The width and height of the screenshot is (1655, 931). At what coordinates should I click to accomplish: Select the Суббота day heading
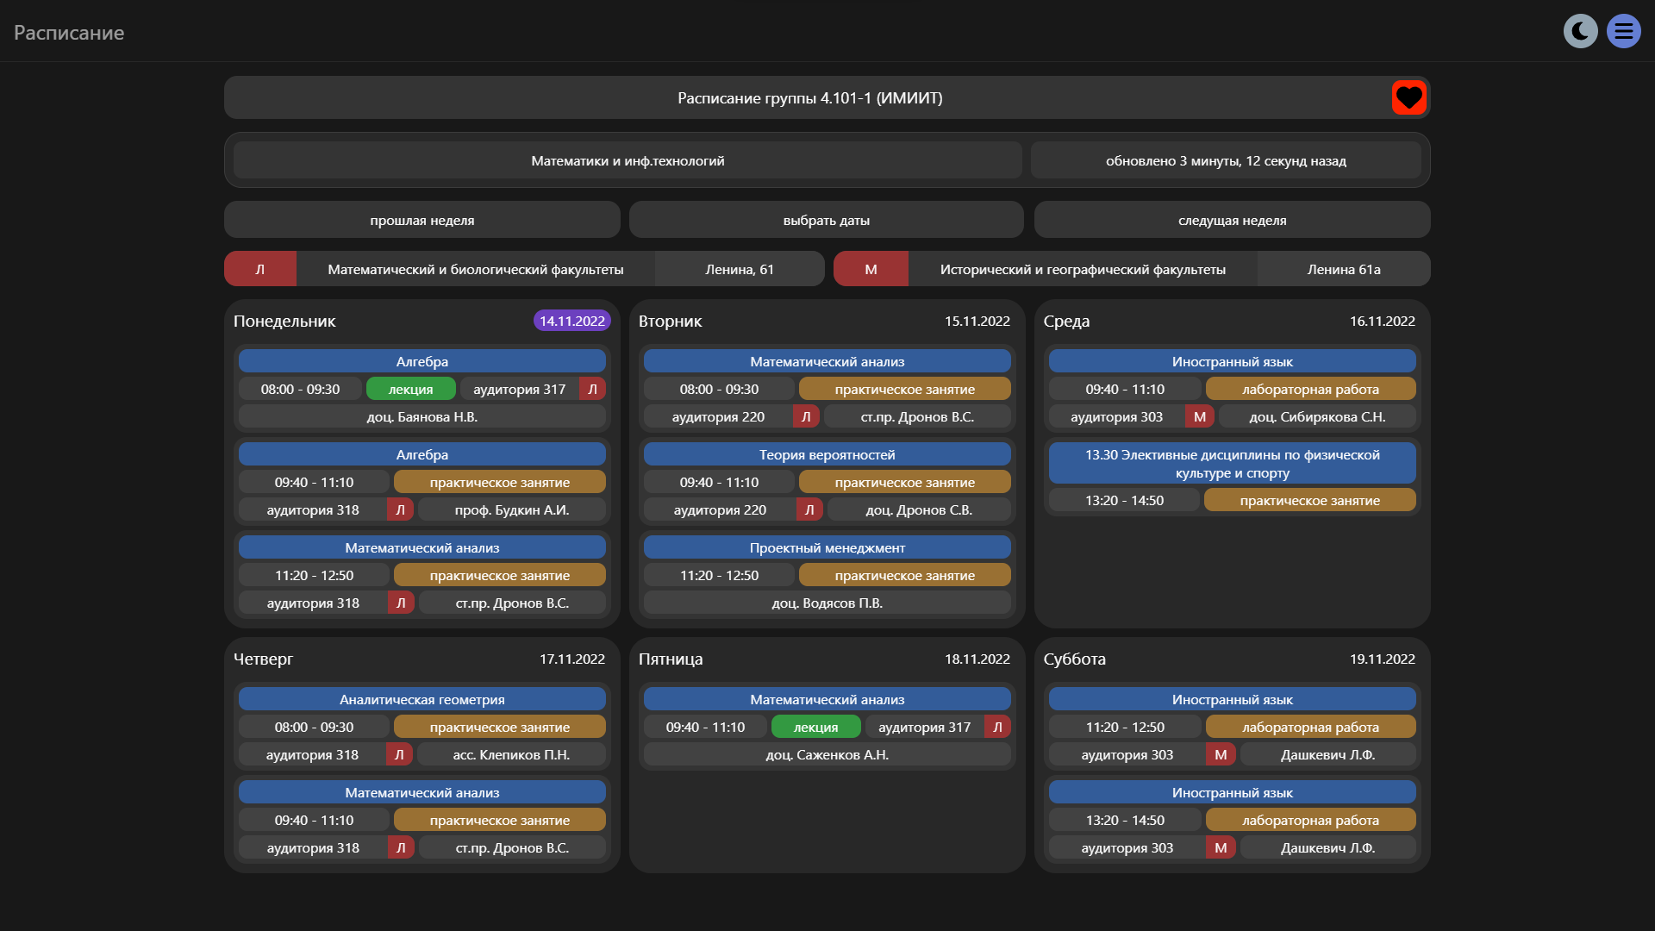pyautogui.click(x=1075, y=659)
